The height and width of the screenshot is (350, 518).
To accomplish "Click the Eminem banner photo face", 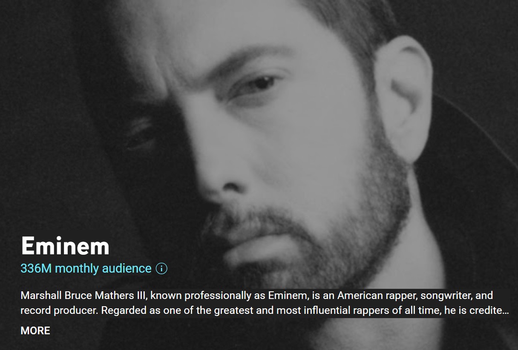I will coord(273,140).
